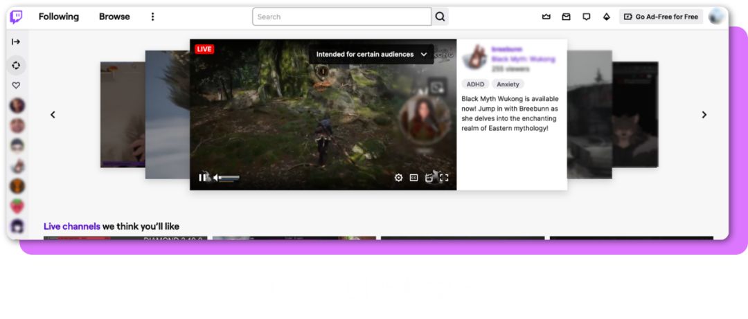Open the notifications inbox icon
Image resolution: width=748 pixels, height=319 pixels.
tap(566, 17)
